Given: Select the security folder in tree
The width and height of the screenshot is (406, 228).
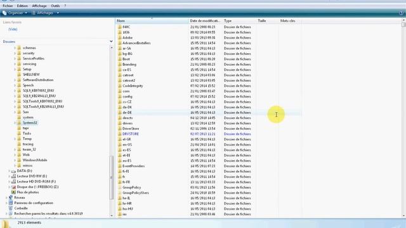Looking at the screenshot, I should click(x=29, y=53).
